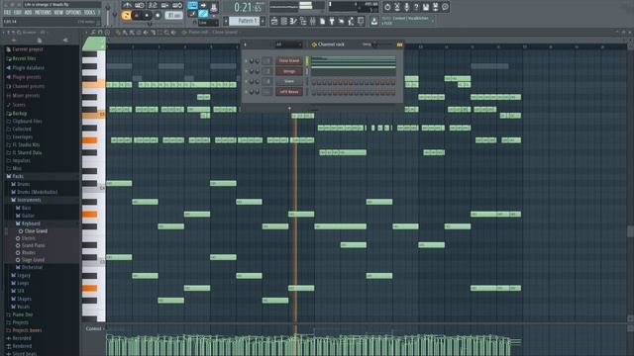
Task: Toggle pattern/song mode button
Action: pyautogui.click(x=126, y=16)
